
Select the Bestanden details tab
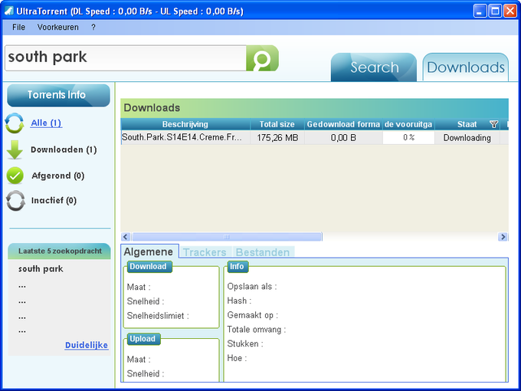point(263,252)
